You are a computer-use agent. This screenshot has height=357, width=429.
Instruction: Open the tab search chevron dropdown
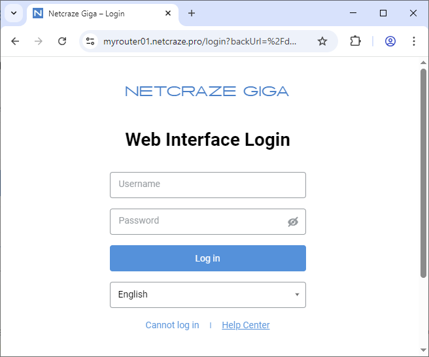coord(13,13)
